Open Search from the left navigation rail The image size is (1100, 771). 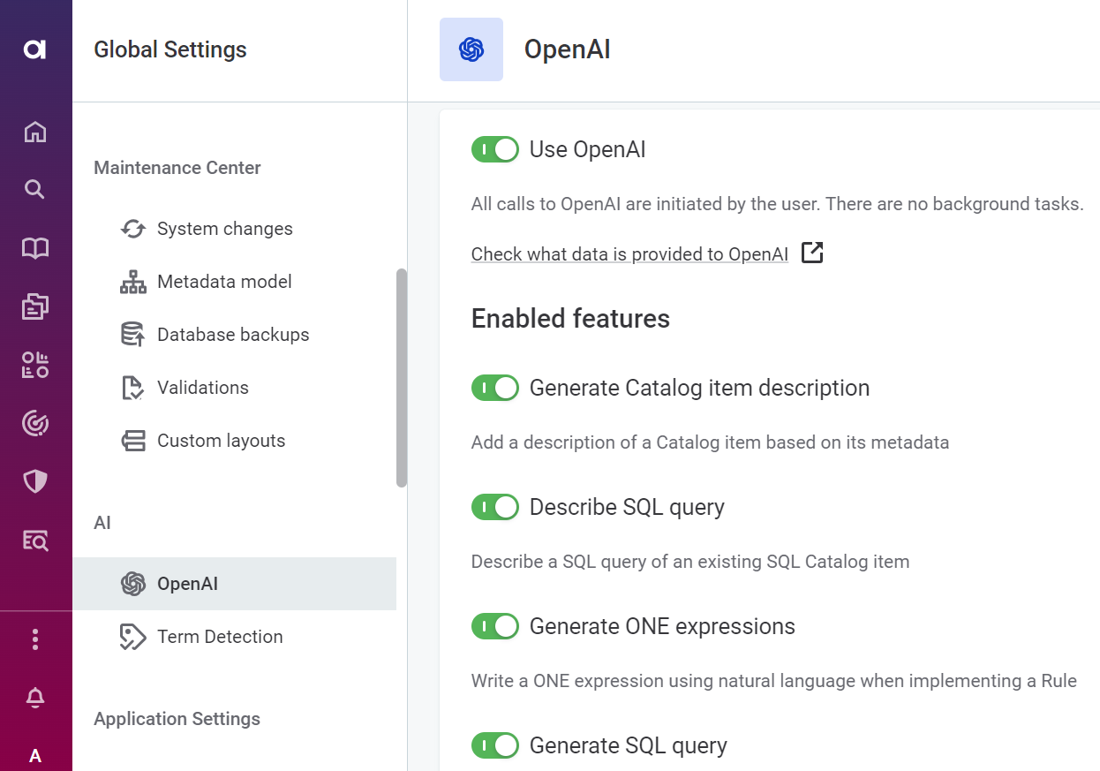tap(35, 190)
